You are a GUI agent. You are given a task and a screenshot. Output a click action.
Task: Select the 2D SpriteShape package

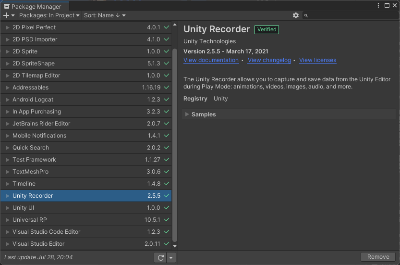86,63
